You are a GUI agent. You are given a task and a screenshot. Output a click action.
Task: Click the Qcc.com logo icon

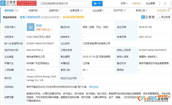[x=3, y=3]
